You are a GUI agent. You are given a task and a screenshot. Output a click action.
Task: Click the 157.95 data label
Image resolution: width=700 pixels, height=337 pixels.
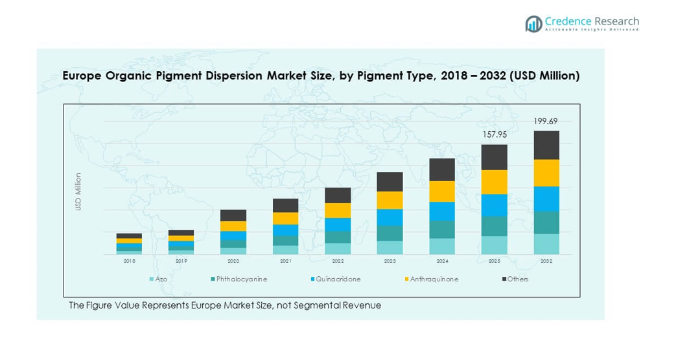(494, 135)
